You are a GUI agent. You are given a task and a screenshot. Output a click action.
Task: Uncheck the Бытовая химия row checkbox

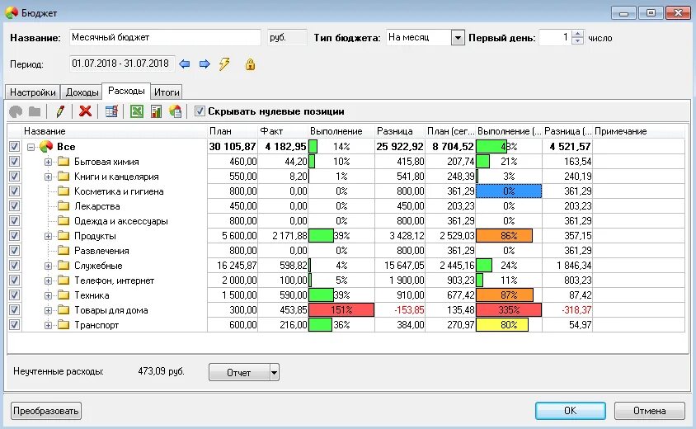pyautogui.click(x=14, y=161)
